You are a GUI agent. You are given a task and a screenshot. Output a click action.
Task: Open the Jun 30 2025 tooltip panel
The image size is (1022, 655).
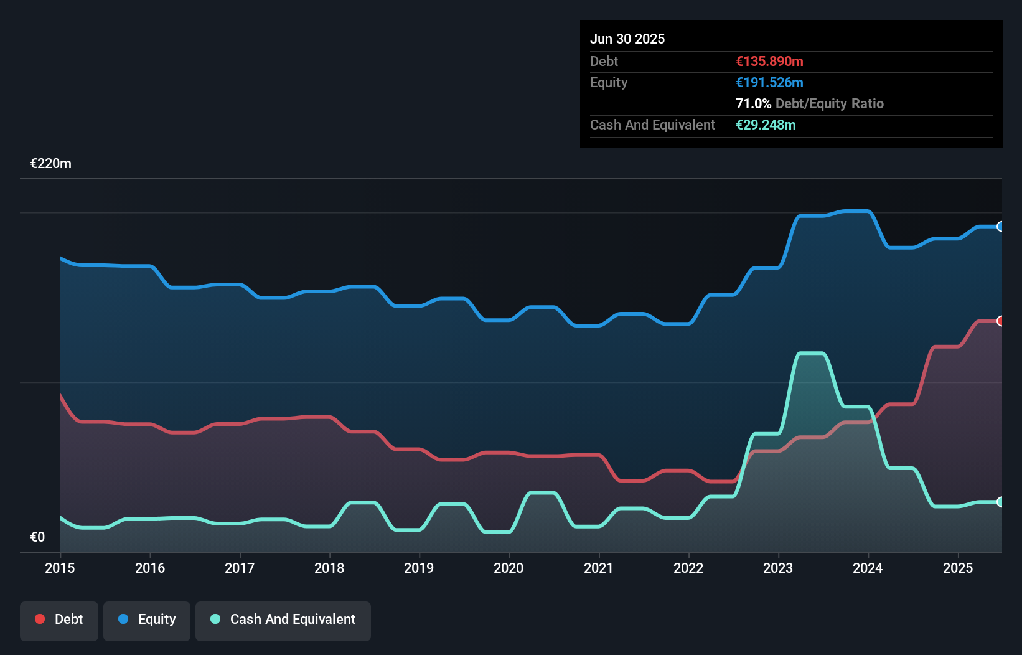pyautogui.click(x=628, y=39)
